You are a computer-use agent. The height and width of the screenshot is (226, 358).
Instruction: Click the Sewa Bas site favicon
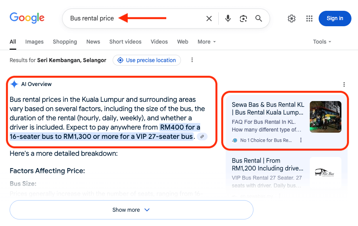pos(235,140)
